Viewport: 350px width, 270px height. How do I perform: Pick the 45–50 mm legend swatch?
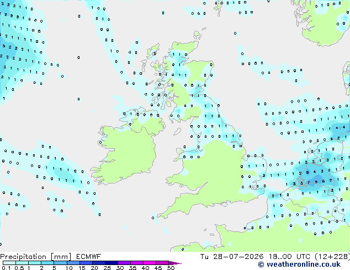[162, 263]
